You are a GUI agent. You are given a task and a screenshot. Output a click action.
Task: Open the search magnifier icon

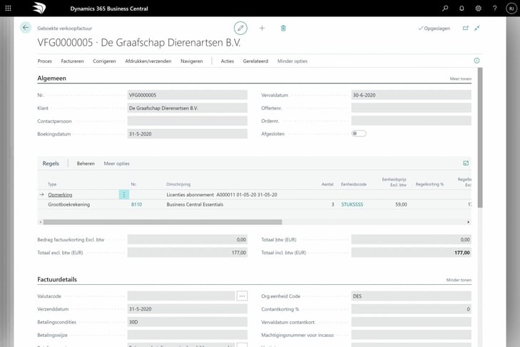445,9
